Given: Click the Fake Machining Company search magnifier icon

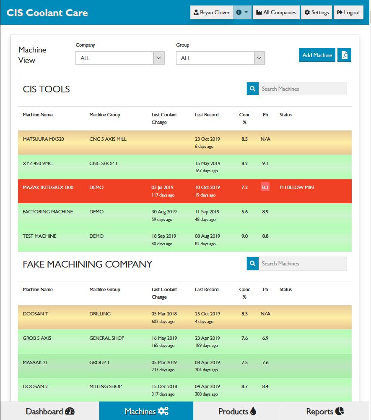Looking at the screenshot, I should point(252,263).
